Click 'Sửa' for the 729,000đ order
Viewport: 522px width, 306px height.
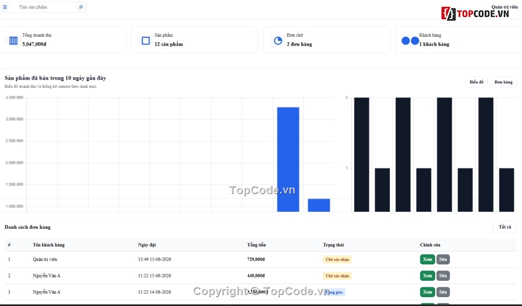click(443, 259)
